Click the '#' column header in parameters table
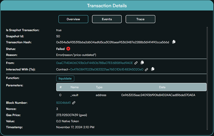 (x=61, y=87)
